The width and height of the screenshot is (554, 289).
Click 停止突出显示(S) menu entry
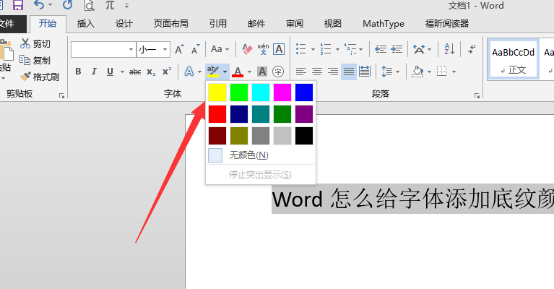point(261,175)
